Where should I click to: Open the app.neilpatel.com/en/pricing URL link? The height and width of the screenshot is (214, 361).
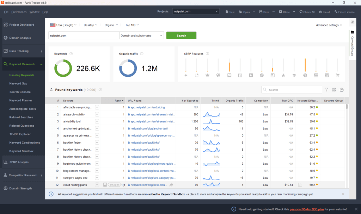tap(148, 107)
